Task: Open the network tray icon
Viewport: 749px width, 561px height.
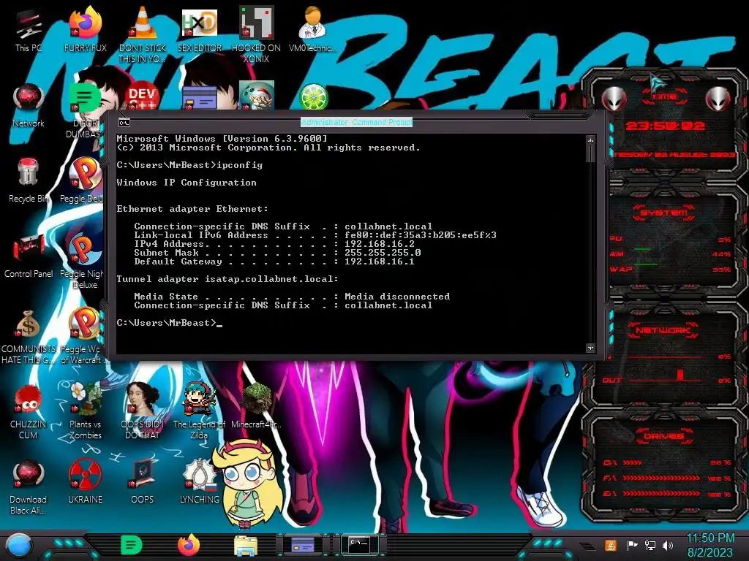Action: [x=650, y=545]
